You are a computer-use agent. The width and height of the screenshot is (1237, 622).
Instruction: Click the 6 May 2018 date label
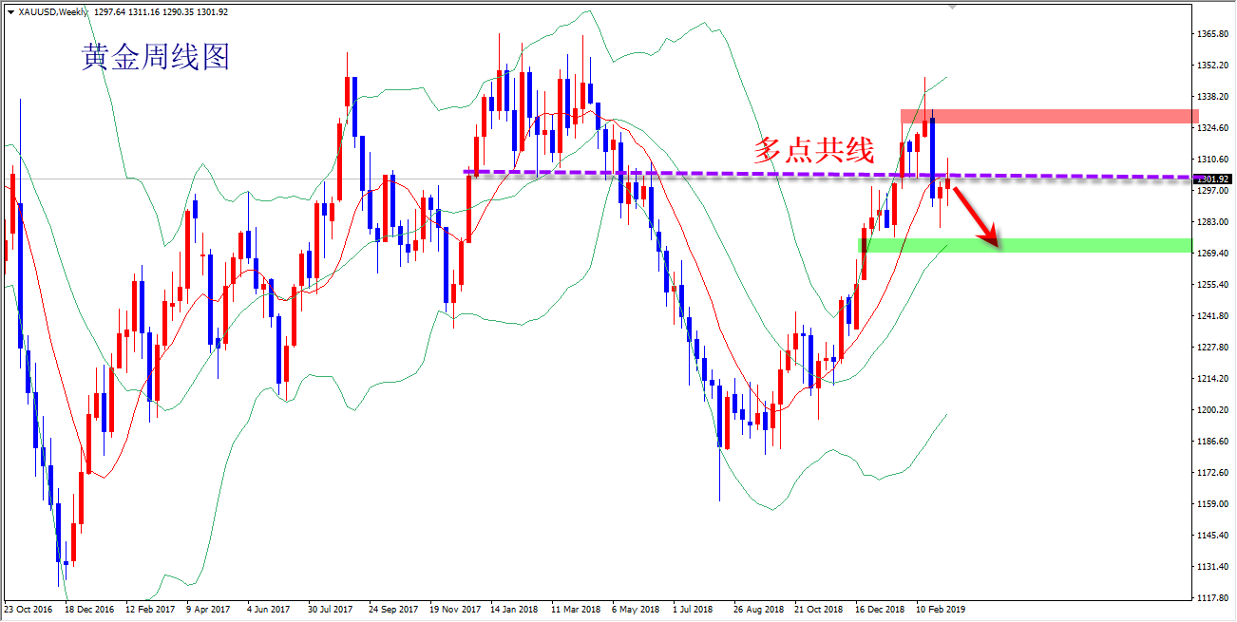point(635,610)
